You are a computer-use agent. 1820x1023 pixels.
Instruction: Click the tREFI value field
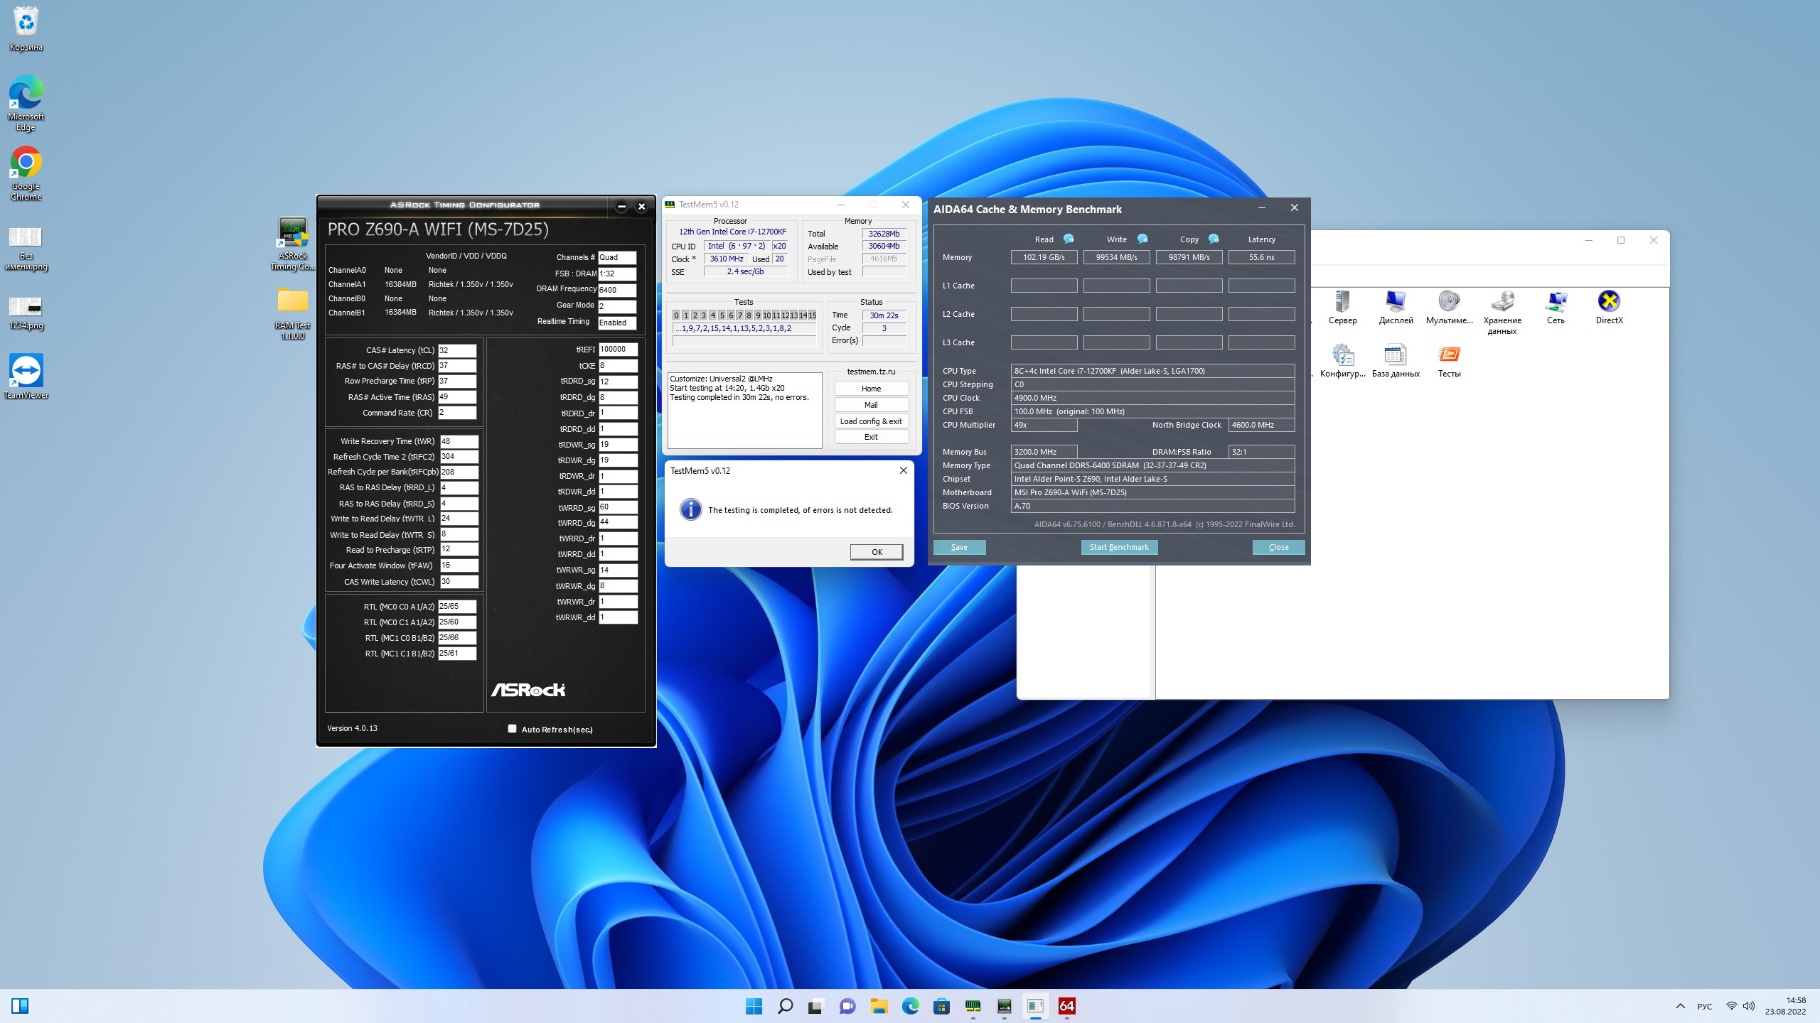[x=617, y=350]
